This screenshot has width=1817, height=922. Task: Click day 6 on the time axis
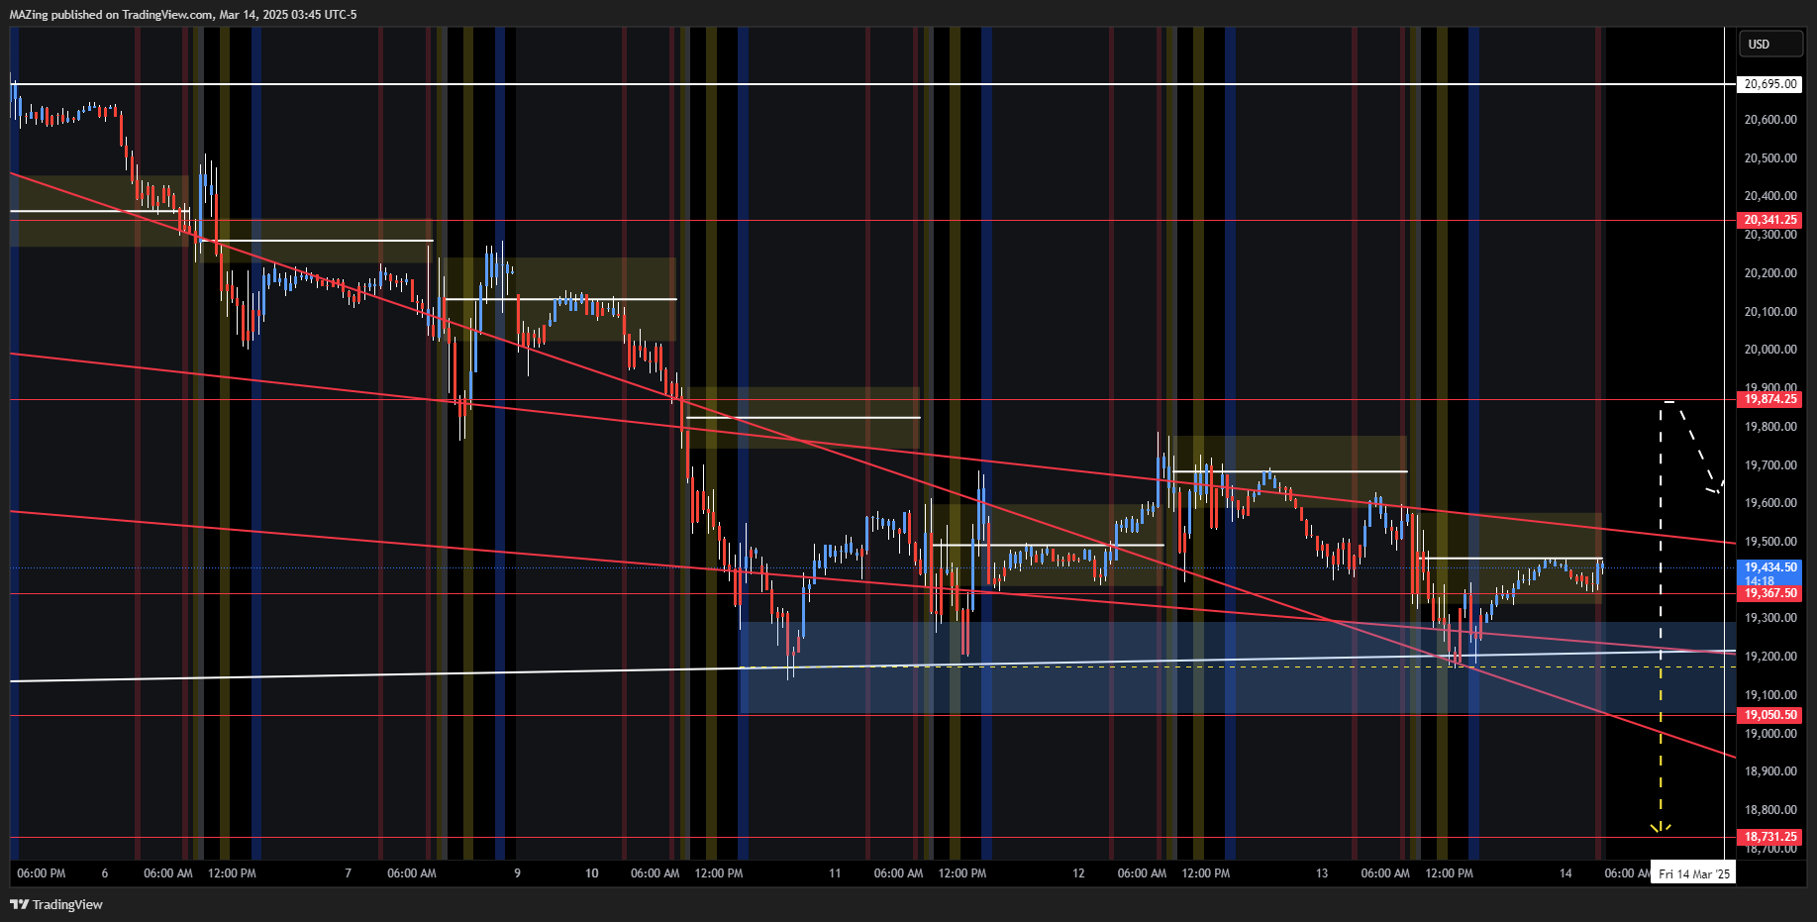point(105,873)
